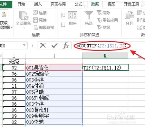Click class cell 09

(x=14, y=116)
